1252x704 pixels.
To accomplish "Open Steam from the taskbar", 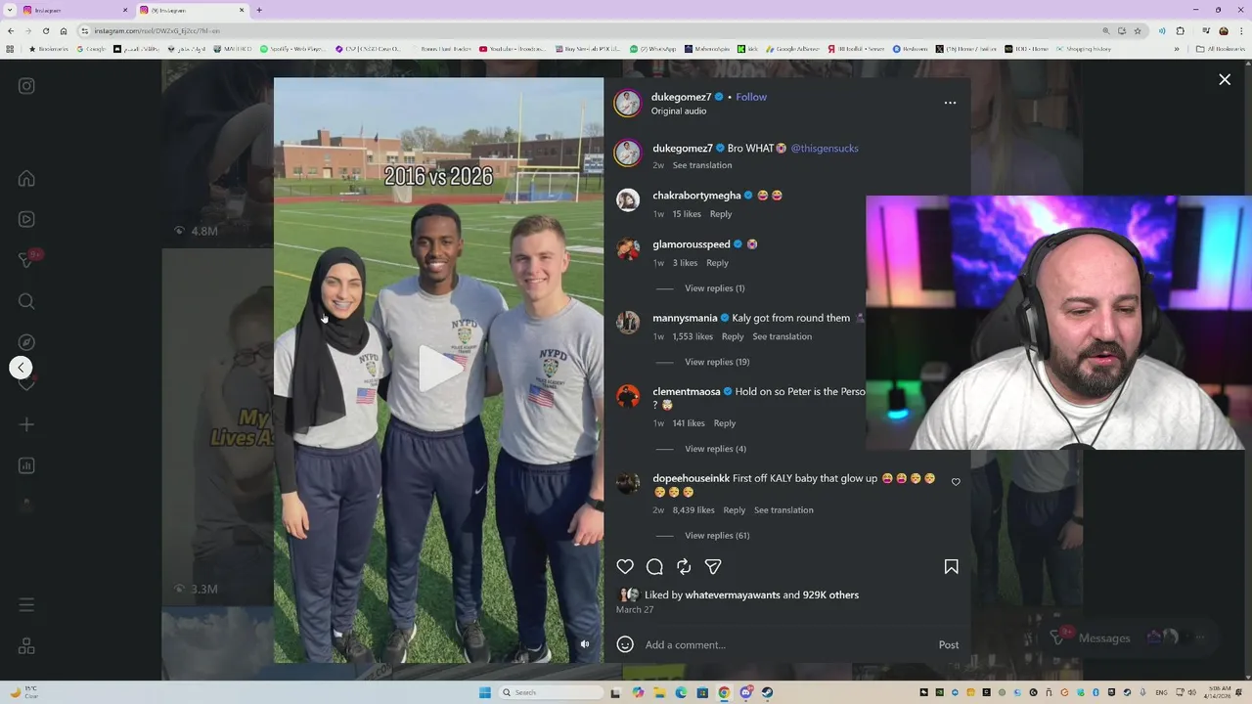I will pyautogui.click(x=768, y=692).
